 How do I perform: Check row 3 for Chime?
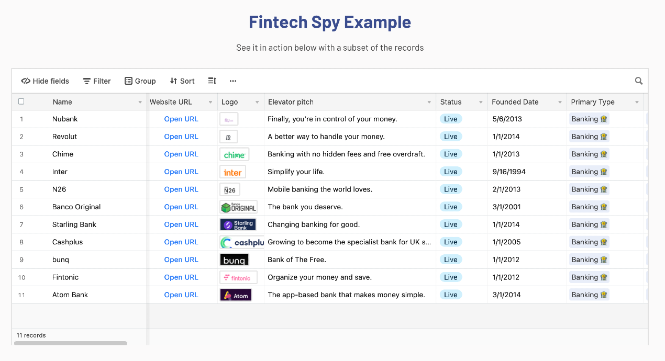[x=21, y=154]
